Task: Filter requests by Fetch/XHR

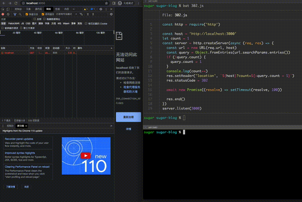Action: click(x=13, y=24)
